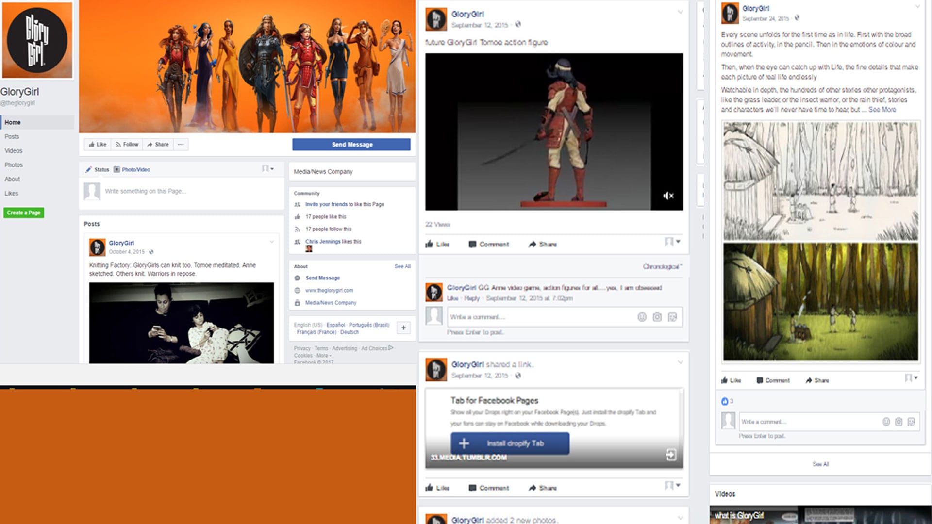Screen dimensions: 932x524
Task: Play the Tomoe action figure video
Action: 554,132
